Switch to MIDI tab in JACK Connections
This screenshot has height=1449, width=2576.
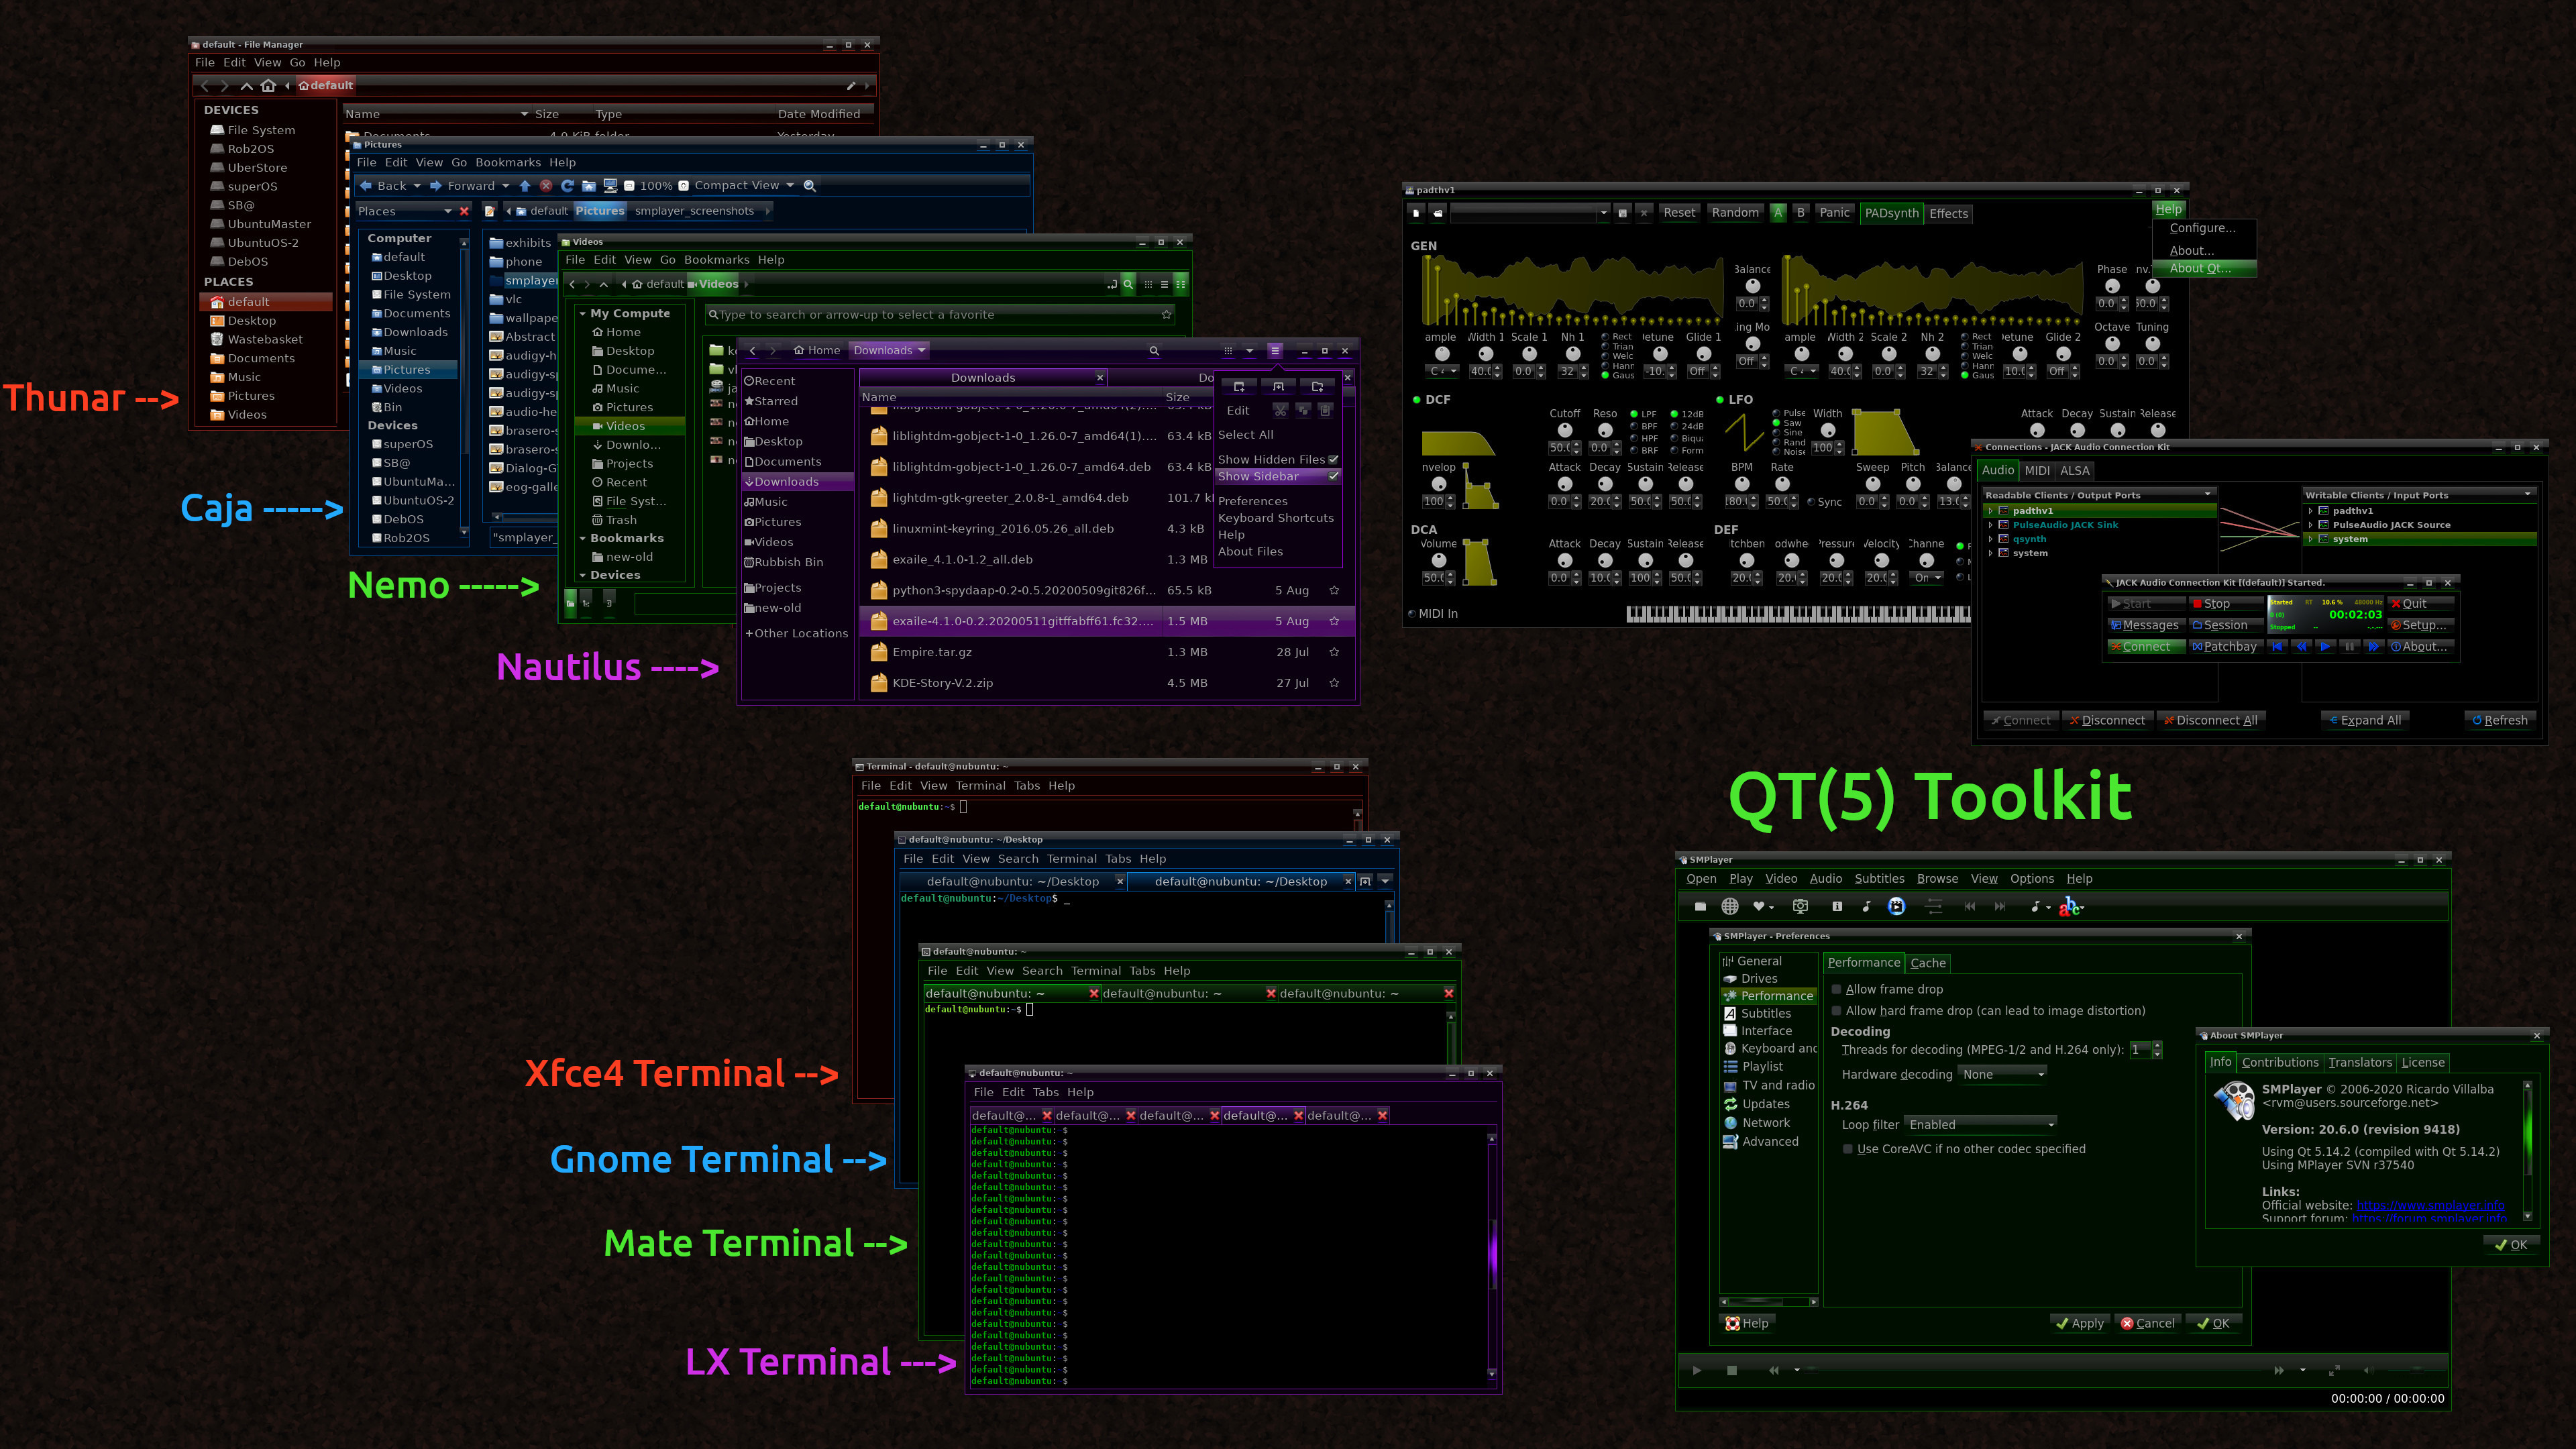pyautogui.click(x=2037, y=471)
